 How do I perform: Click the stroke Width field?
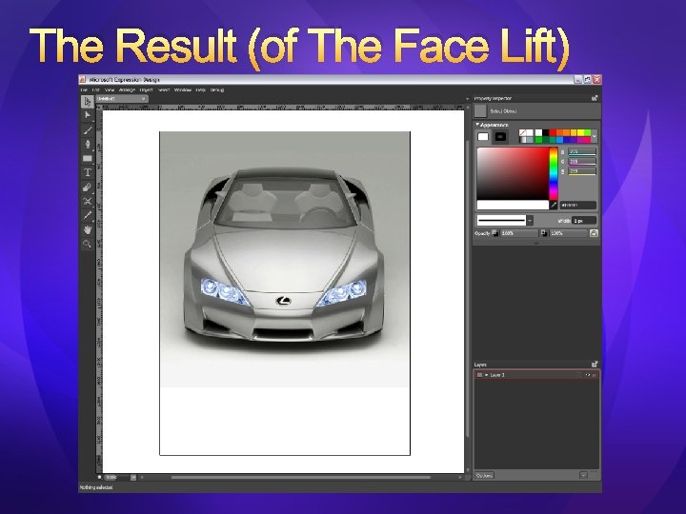584,221
